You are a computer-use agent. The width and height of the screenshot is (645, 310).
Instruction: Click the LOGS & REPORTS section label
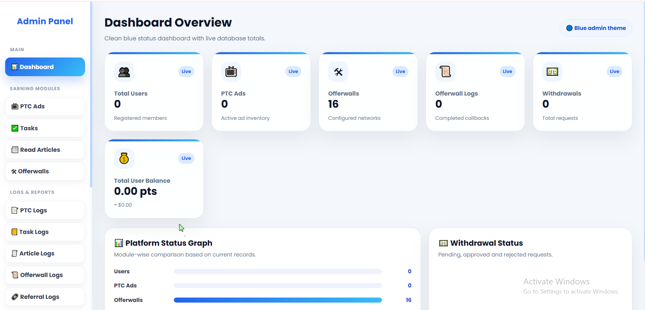coord(32,192)
